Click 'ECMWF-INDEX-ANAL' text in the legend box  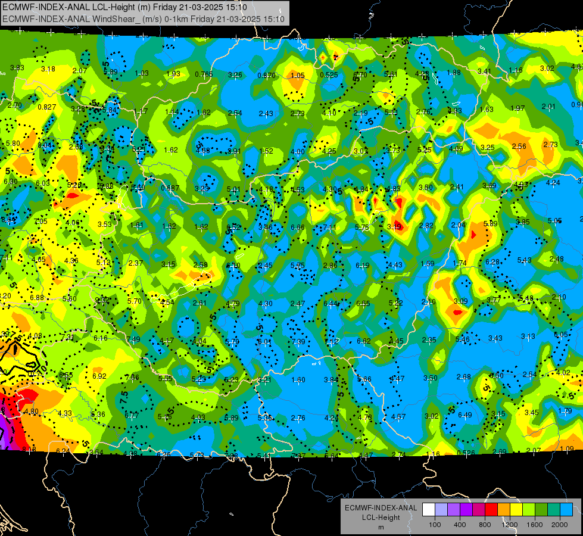[x=381, y=508]
